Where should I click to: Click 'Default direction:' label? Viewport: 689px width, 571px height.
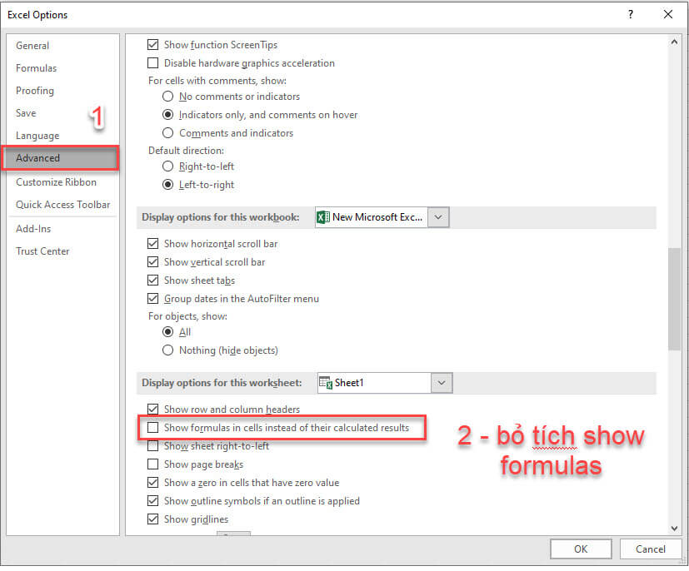point(187,151)
